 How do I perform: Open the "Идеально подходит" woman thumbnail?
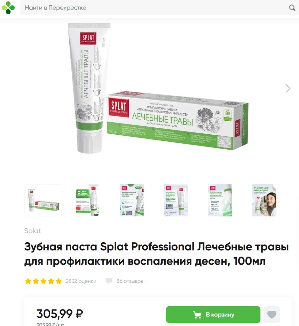pos(264,200)
